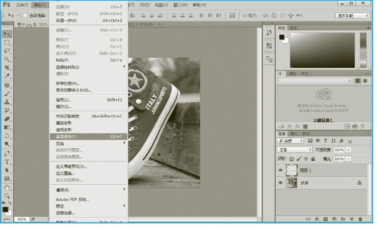The width and height of the screenshot is (377, 228).
Task: Expand the 不透明度 opacity dropdown arrow
Action: click(x=348, y=150)
